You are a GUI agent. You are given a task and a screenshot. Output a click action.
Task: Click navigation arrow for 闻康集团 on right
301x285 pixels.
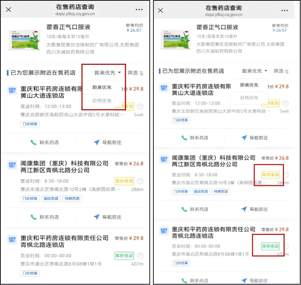click(x=244, y=209)
